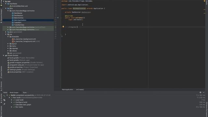Click the daoSession field in code

point(86,12)
